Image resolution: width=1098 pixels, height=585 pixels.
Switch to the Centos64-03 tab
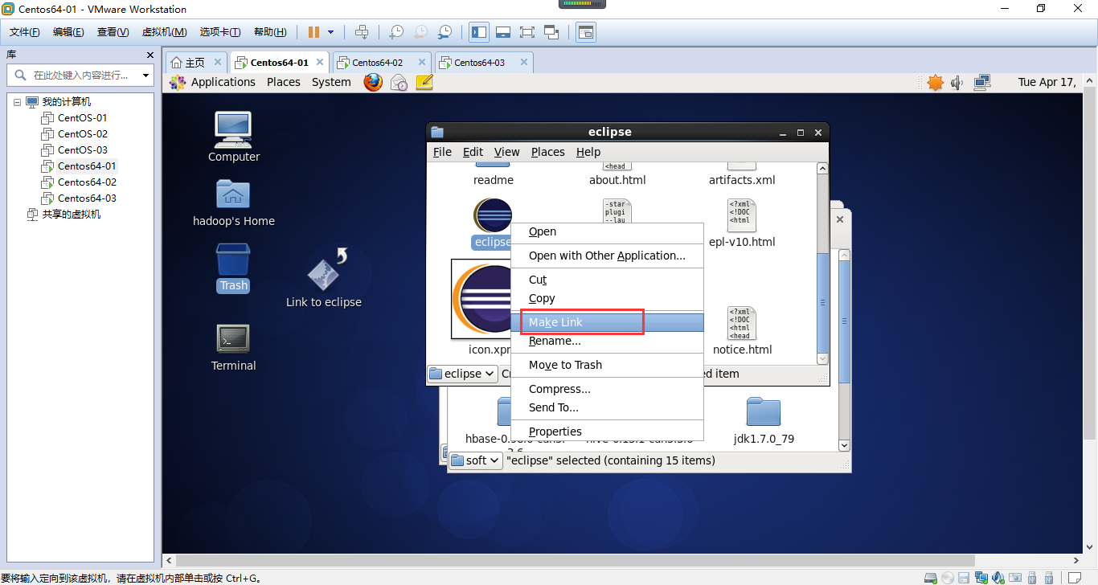tap(484, 63)
